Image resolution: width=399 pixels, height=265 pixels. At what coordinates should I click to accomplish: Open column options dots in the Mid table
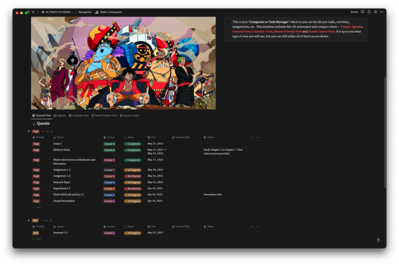coord(258,226)
